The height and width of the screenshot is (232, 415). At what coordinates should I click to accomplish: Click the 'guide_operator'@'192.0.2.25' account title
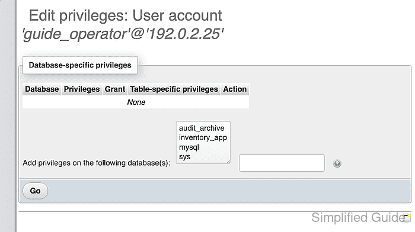coord(123,34)
